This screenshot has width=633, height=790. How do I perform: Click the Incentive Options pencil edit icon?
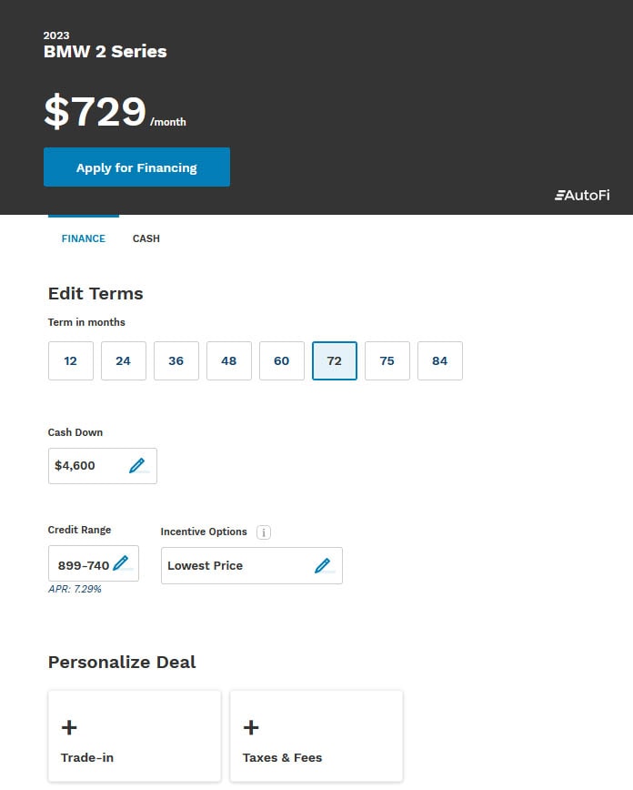point(322,565)
